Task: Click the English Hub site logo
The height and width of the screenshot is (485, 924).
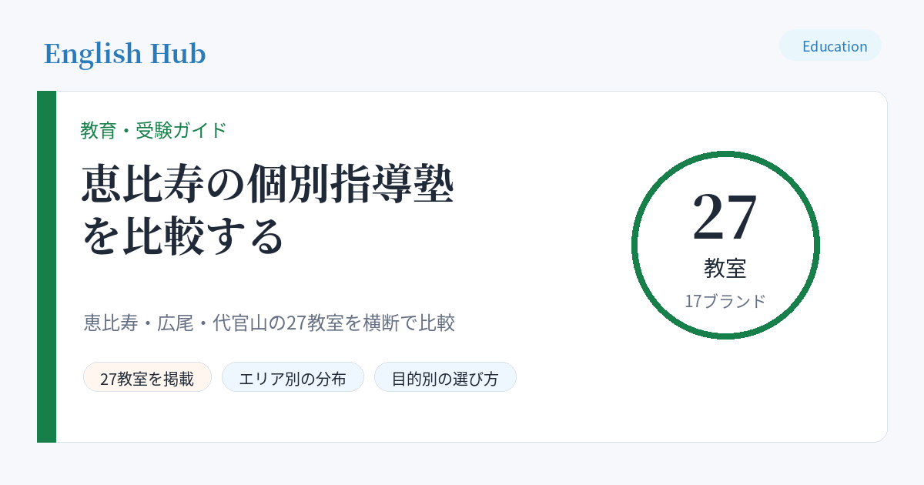Action: 125,54
